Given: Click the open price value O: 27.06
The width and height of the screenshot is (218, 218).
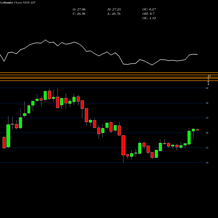Looking at the screenshot, I should 79,10.
